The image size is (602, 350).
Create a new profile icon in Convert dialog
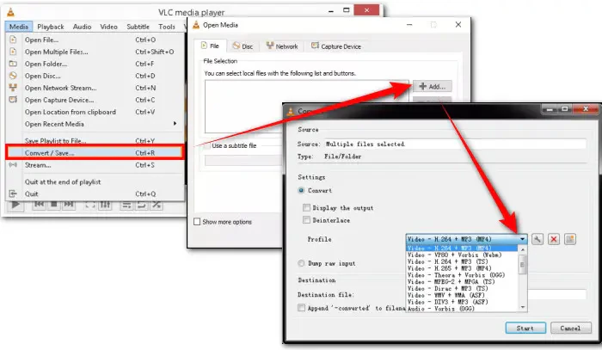pos(570,239)
